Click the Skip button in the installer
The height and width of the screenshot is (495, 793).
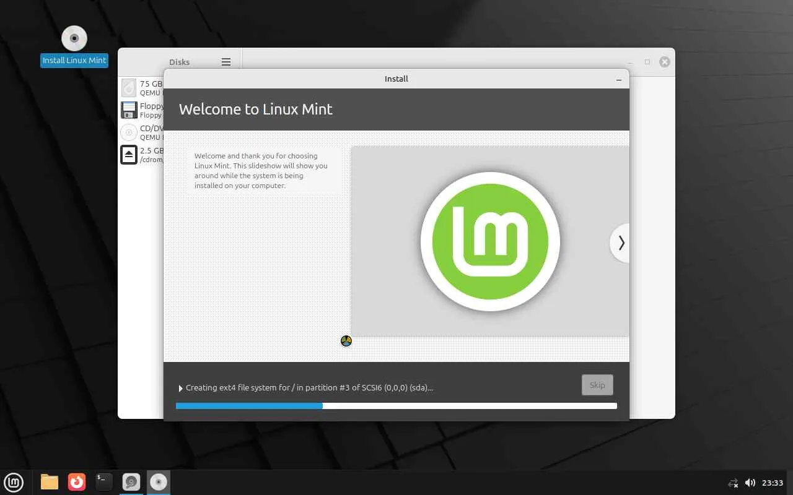point(597,385)
